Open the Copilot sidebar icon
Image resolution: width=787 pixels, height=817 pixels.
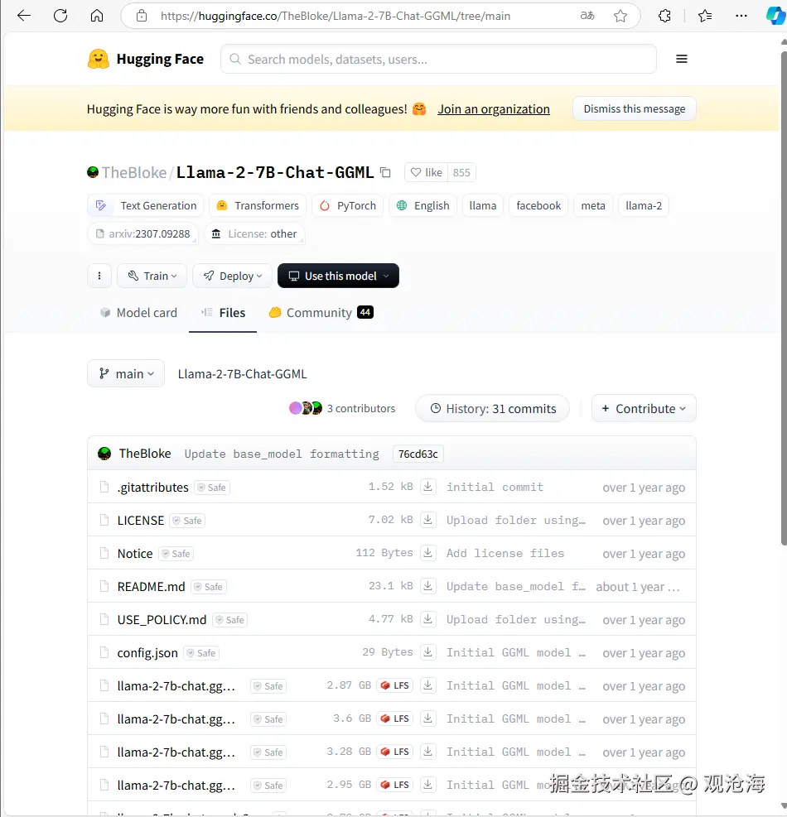click(x=775, y=16)
